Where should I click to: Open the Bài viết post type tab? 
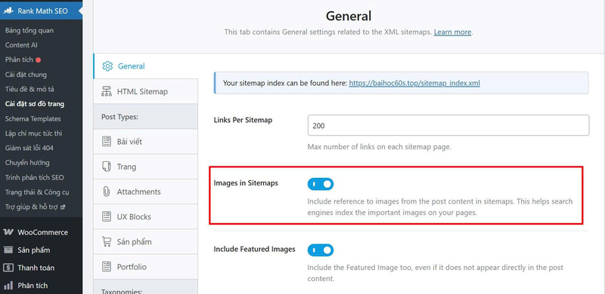tap(145, 142)
